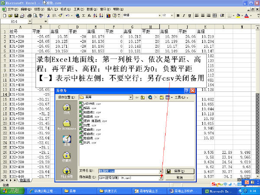Click the Up One Level folder icon in Save As dialog
The image size is (260, 195).
click(143, 97)
